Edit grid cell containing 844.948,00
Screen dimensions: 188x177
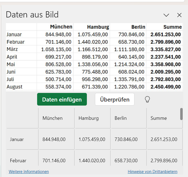pyautogui.click(x=57, y=139)
